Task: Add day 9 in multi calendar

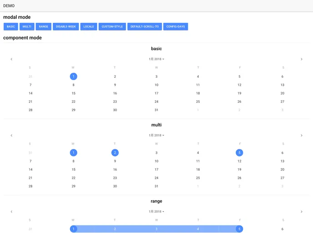Action: pyautogui.click(x=115, y=161)
